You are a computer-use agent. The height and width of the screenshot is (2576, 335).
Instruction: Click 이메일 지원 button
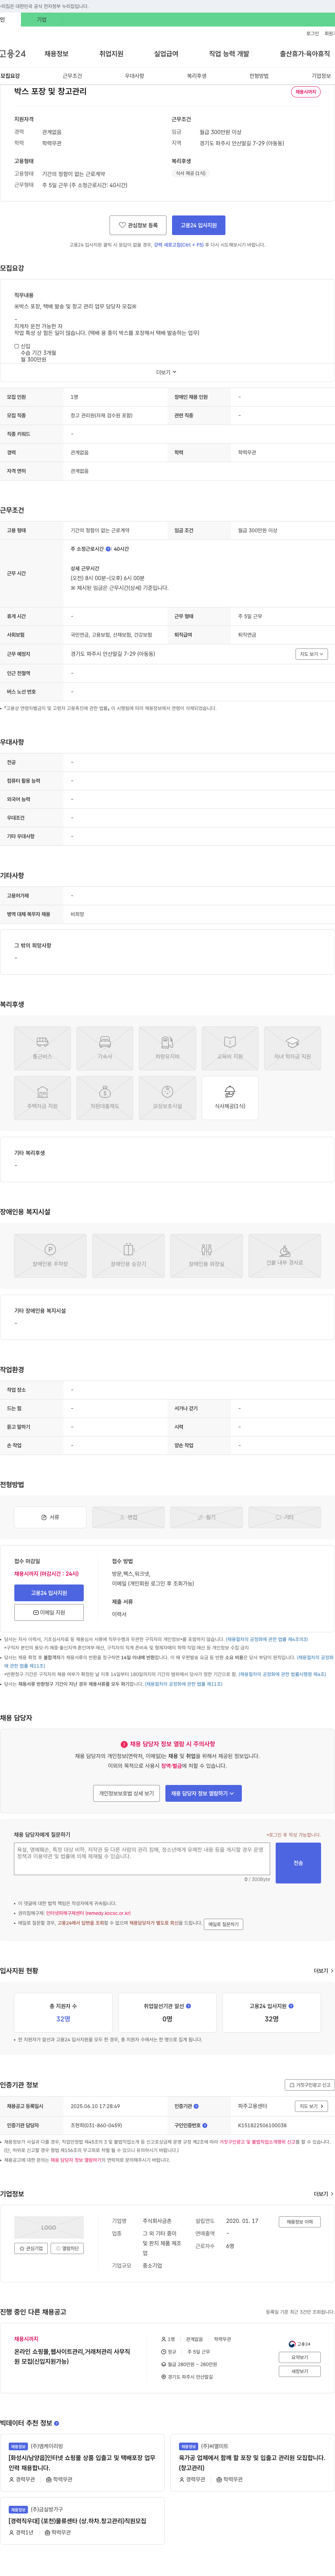pos(49,1612)
